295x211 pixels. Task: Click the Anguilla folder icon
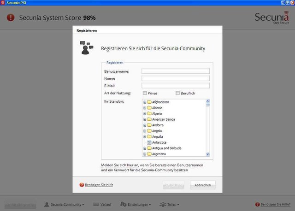(x=149, y=136)
